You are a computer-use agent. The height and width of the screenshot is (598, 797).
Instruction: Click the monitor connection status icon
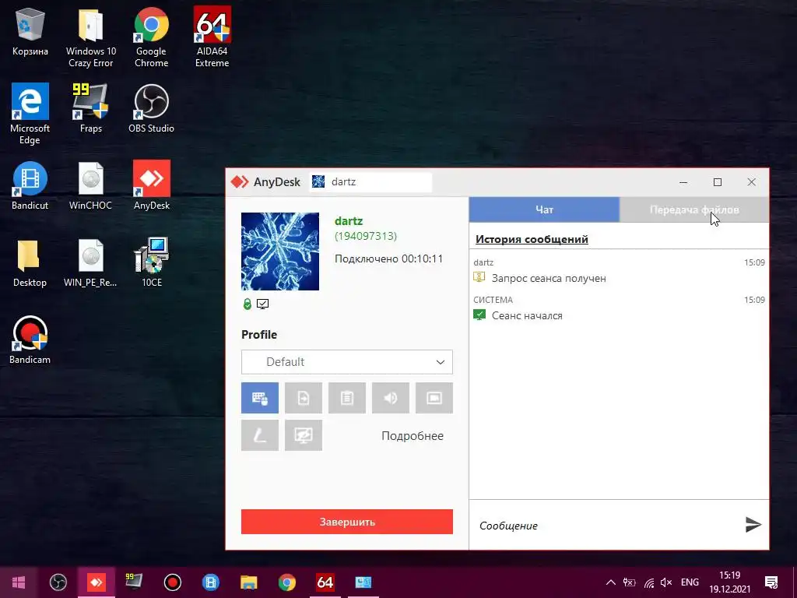point(263,304)
